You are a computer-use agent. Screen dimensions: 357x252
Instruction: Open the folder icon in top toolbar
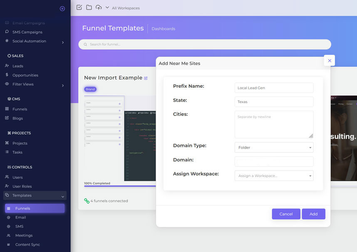(x=89, y=7)
